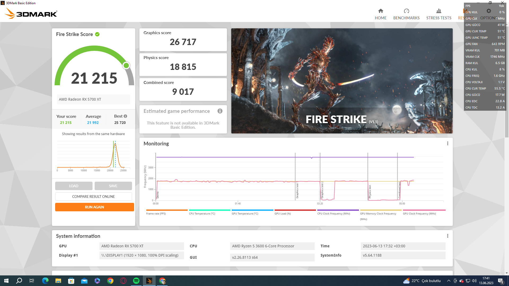Click the Graphics score card

pyautogui.click(x=183, y=39)
